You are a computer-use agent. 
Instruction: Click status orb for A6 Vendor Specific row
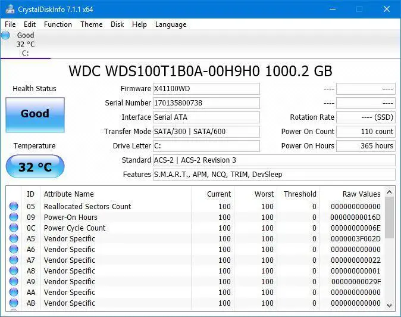(14, 250)
